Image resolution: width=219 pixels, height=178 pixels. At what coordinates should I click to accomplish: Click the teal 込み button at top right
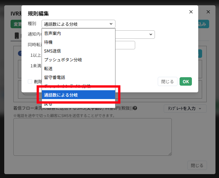pyautogui.click(x=204, y=24)
